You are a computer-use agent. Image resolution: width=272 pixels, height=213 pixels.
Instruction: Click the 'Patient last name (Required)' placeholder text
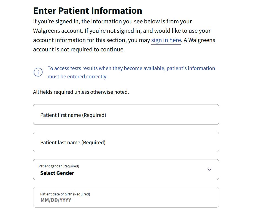tap(73, 143)
